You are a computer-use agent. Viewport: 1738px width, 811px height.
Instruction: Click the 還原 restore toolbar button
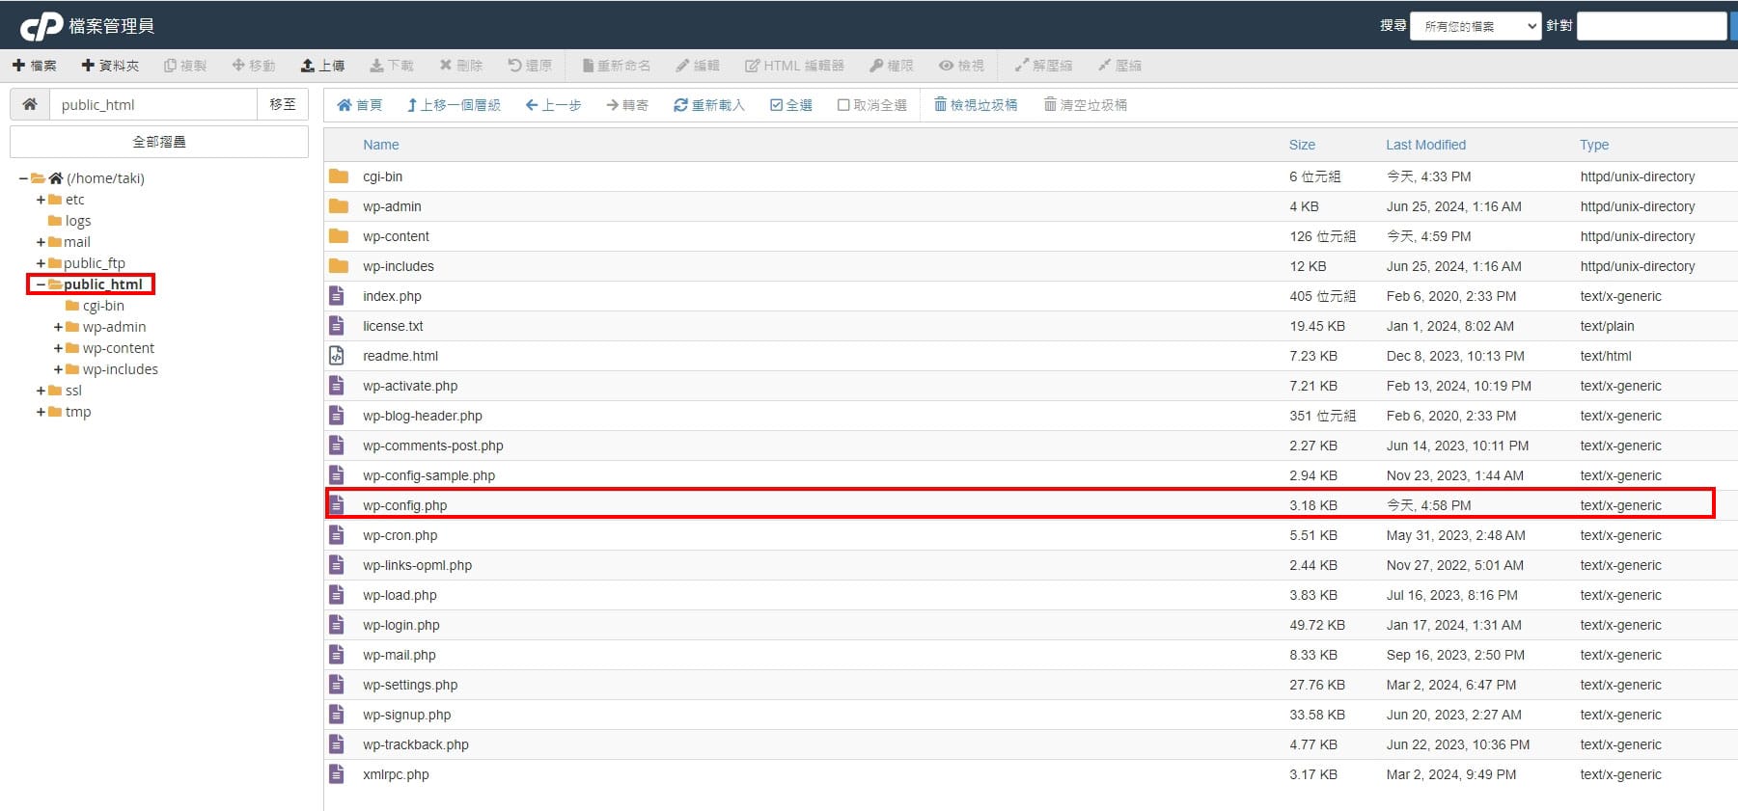pos(530,66)
